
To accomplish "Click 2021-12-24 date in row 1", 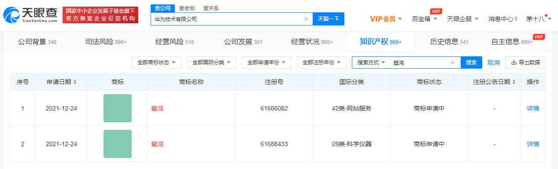I will 61,108.
